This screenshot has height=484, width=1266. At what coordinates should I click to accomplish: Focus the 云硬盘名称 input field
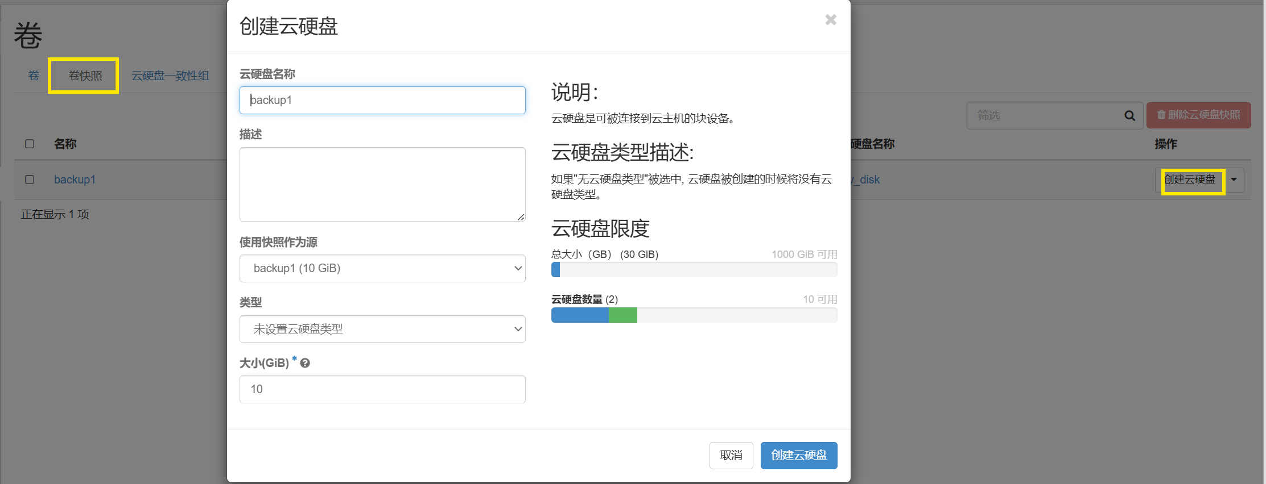coord(382,100)
